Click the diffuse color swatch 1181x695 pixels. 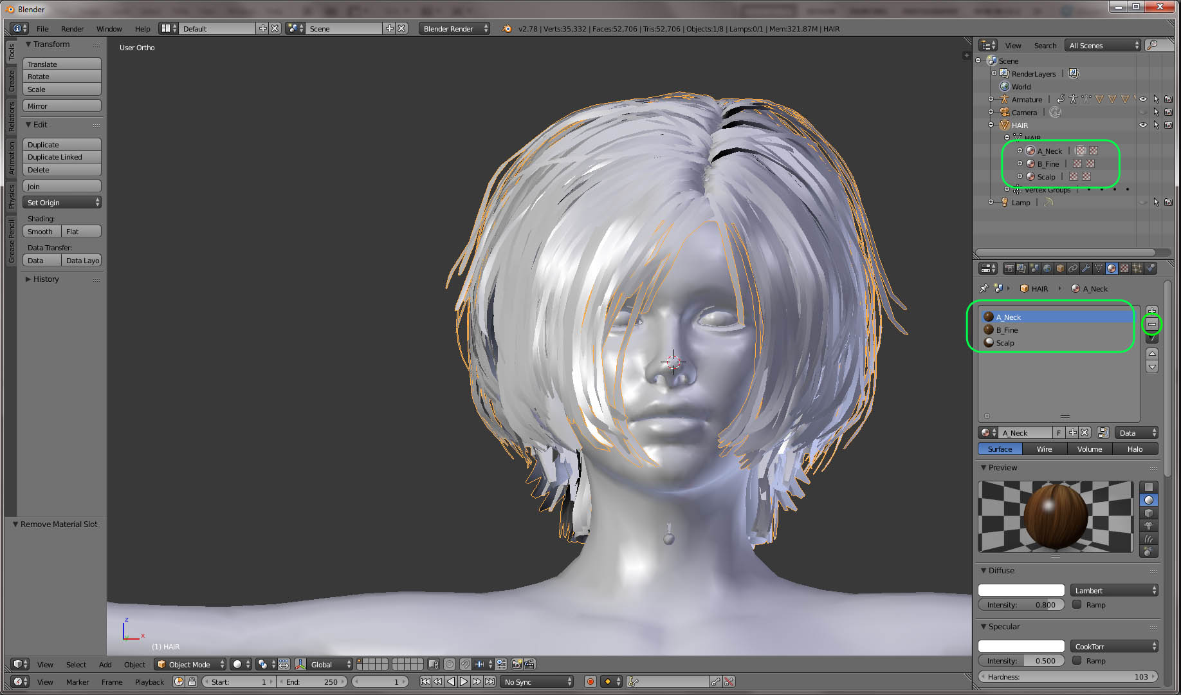pos(1021,590)
